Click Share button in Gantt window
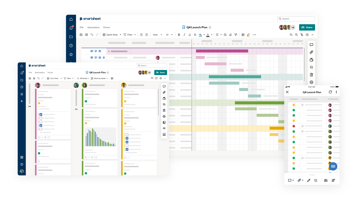The image size is (354, 199). (x=307, y=27)
